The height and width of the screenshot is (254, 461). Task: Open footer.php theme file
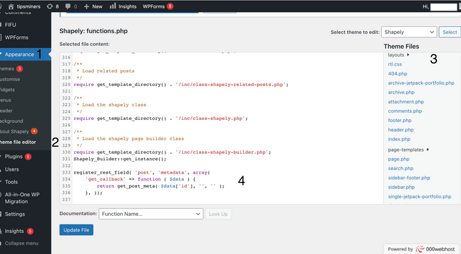tap(399, 120)
